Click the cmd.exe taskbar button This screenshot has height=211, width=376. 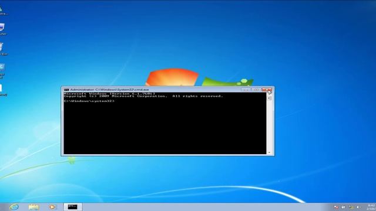tap(73, 207)
